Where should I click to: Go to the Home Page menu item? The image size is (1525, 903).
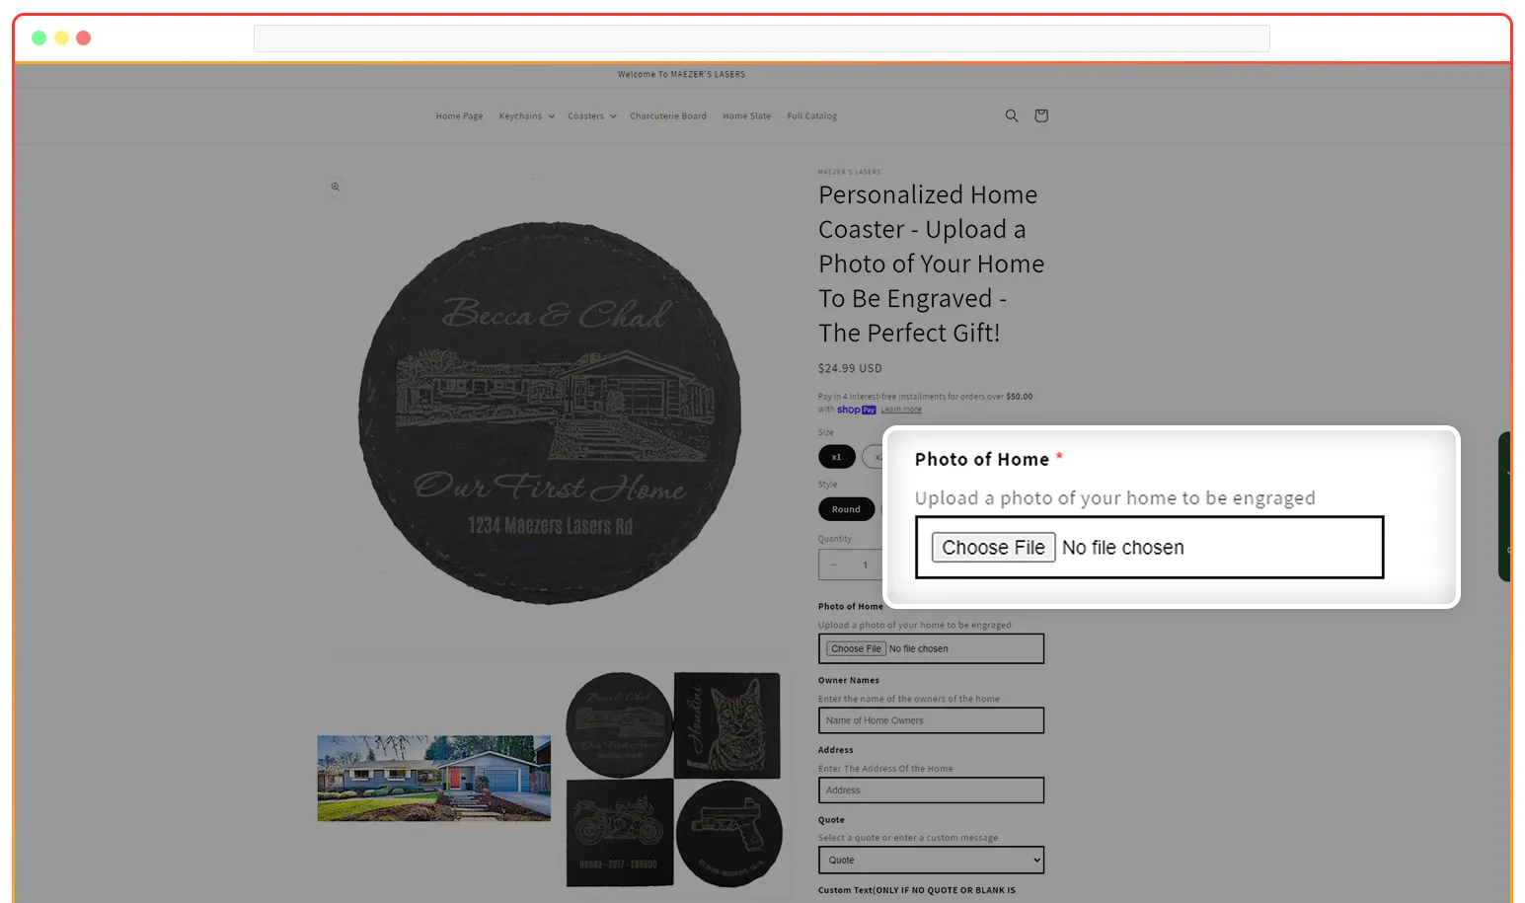(458, 115)
